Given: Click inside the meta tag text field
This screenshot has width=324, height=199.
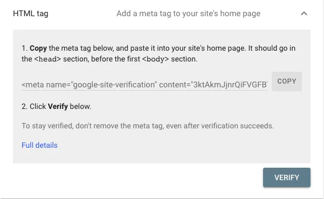Looking at the screenshot, I should (x=144, y=85).
